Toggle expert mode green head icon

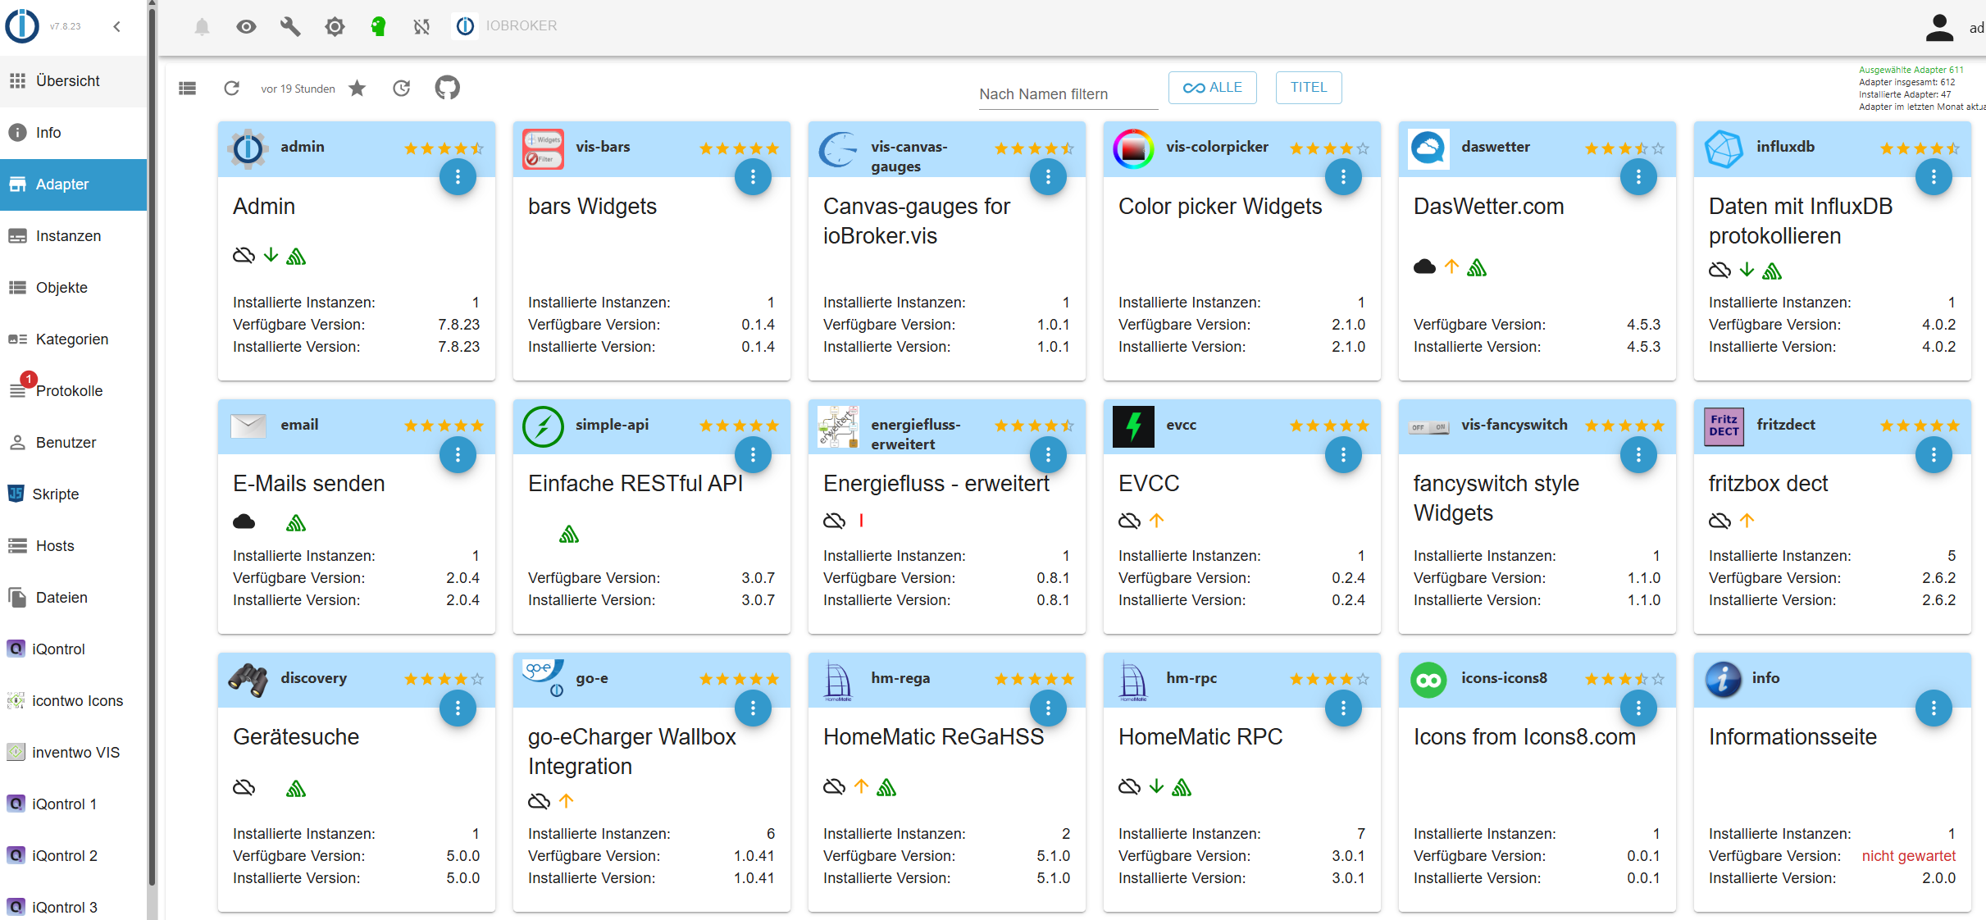(x=378, y=27)
